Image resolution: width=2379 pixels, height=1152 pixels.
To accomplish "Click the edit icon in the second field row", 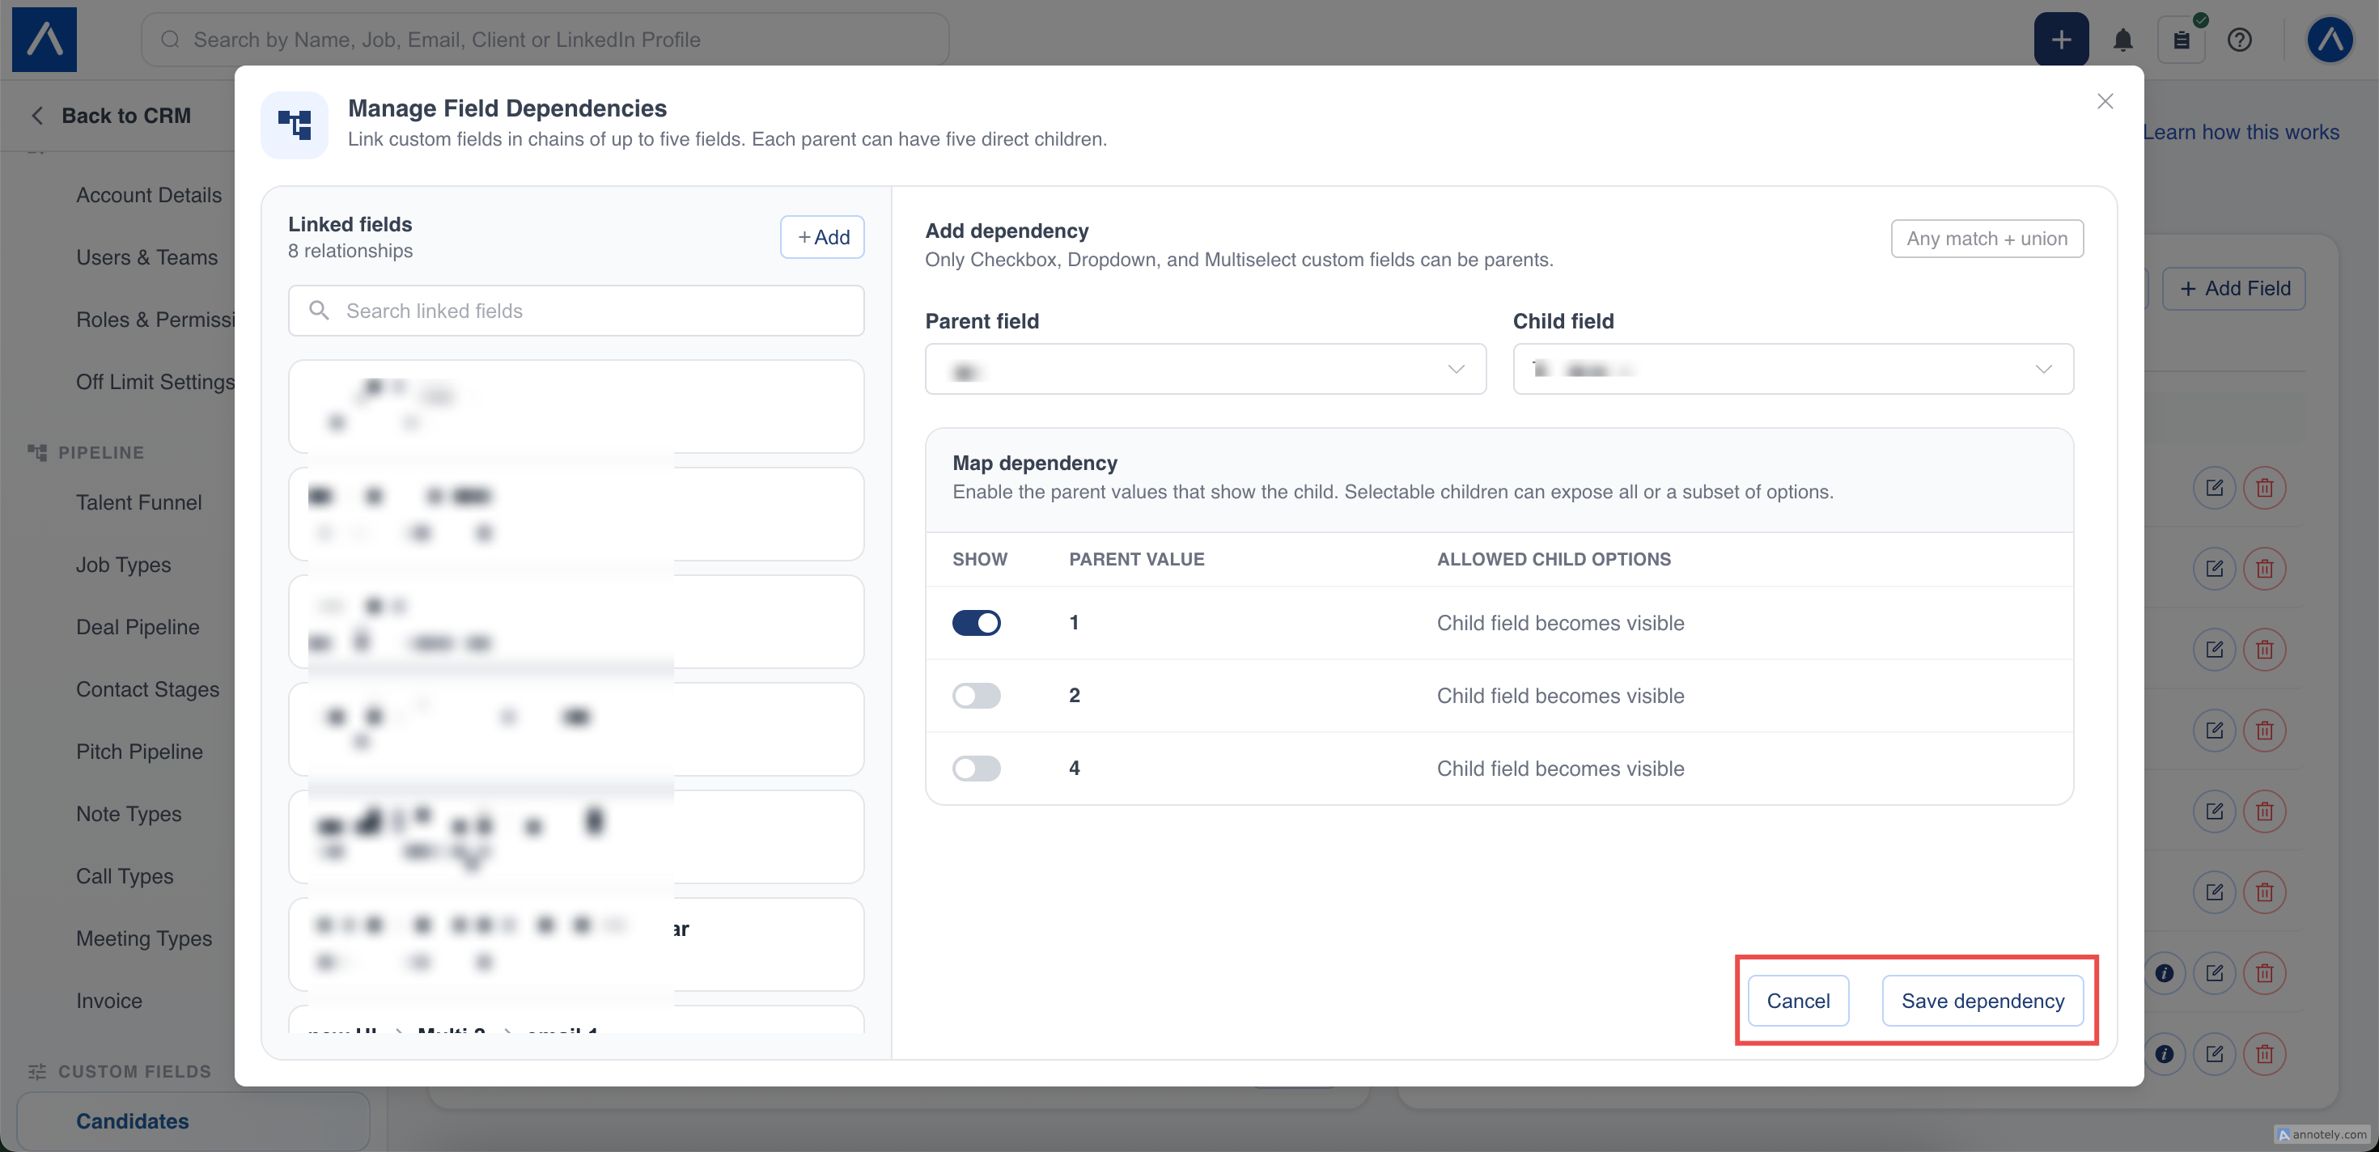I will [2214, 568].
